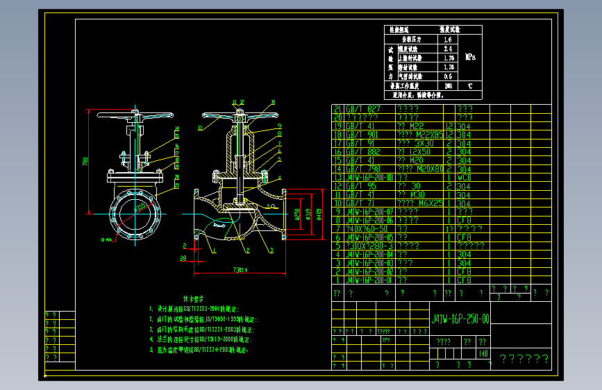Click part number J41W-16P-200-07
This screenshot has height=390, width=602.
[x=369, y=212]
